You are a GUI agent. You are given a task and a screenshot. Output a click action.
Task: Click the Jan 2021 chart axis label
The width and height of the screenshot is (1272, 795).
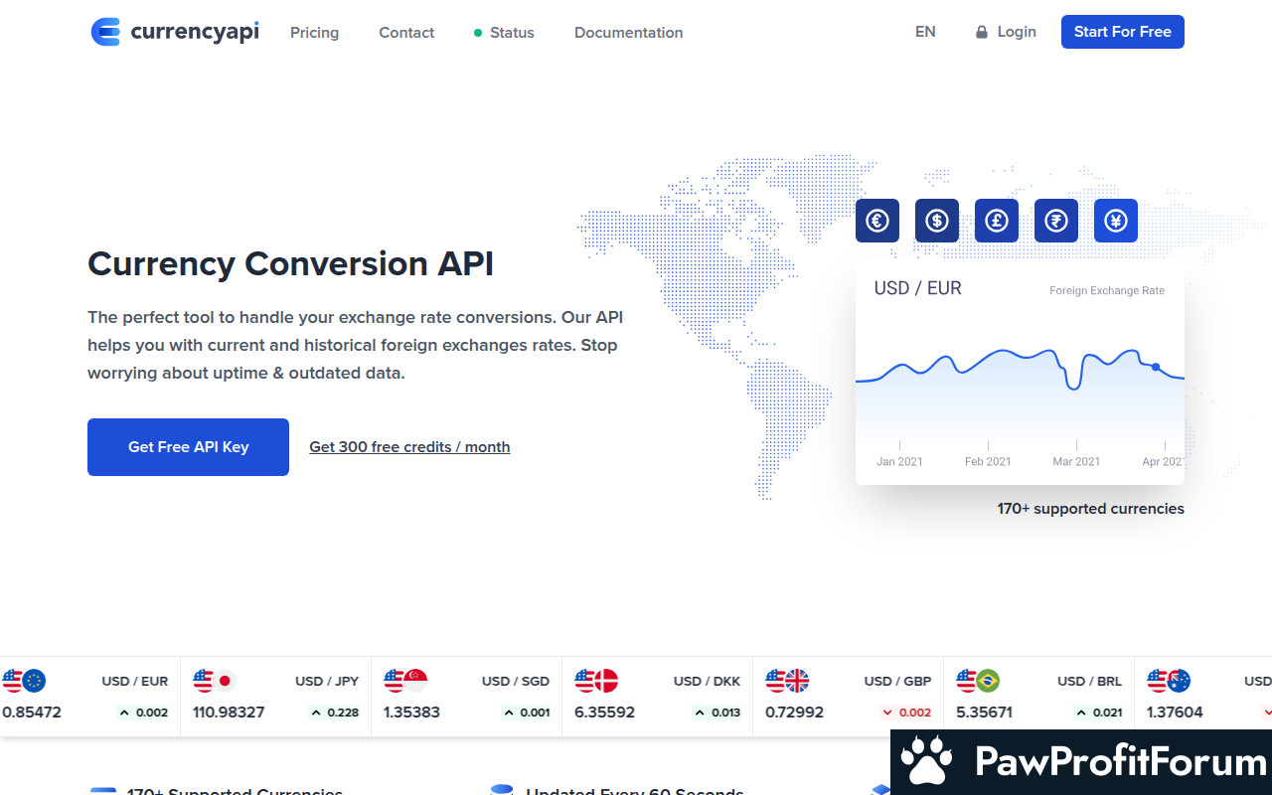pos(899,461)
